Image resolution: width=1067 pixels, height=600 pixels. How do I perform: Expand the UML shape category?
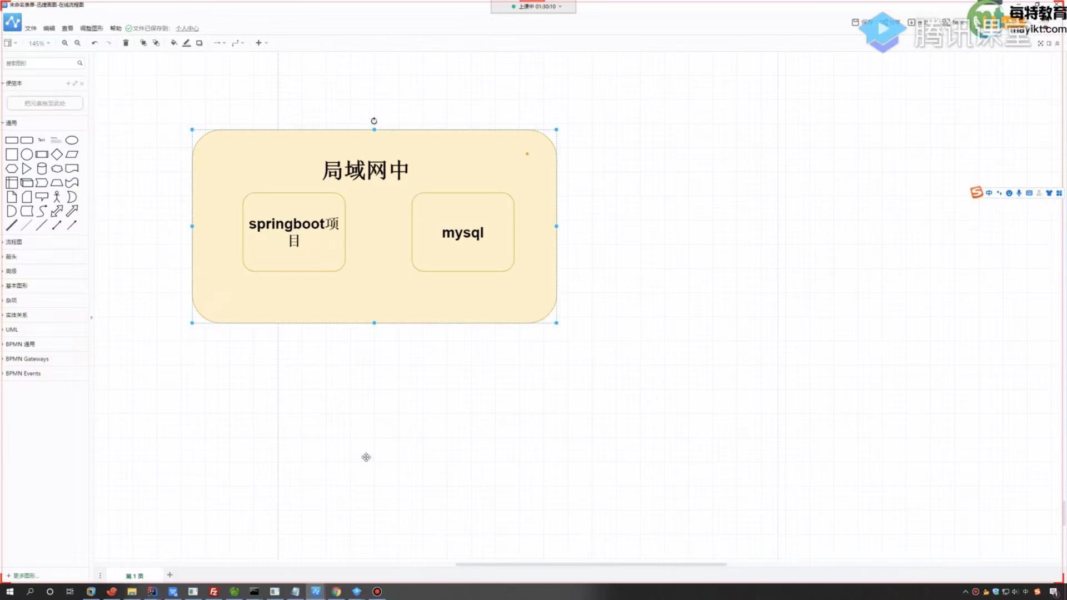click(12, 329)
